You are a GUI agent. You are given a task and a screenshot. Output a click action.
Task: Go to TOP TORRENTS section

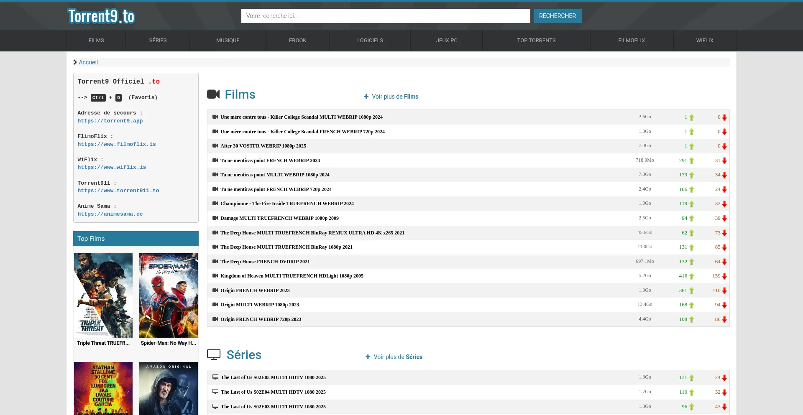(536, 41)
